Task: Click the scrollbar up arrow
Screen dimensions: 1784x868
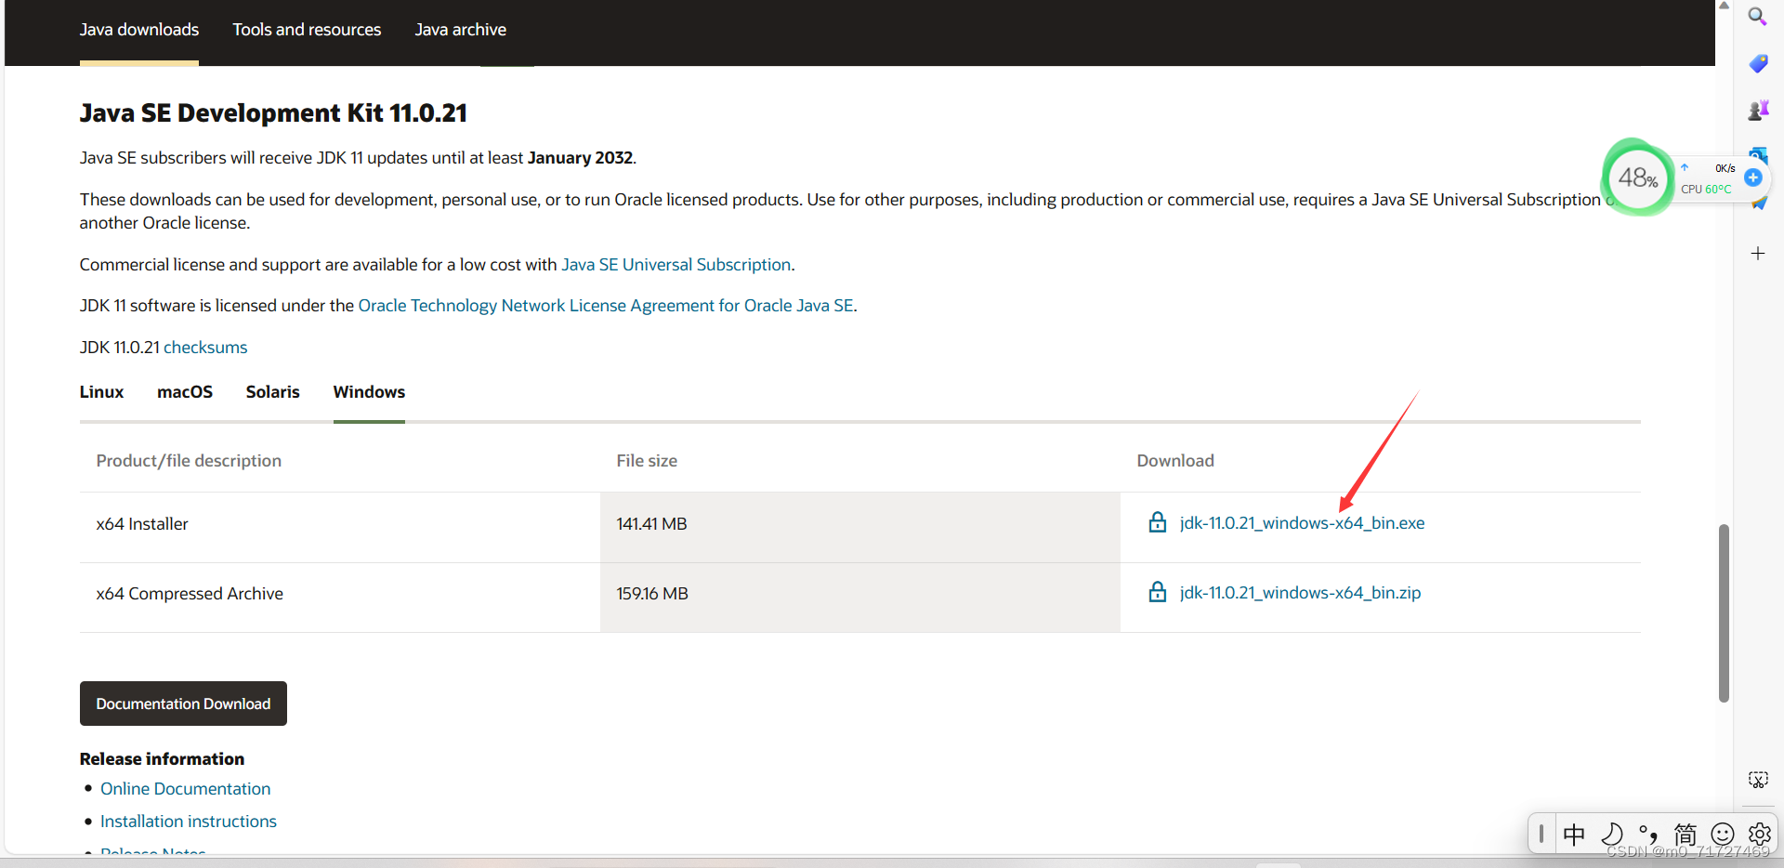Action: coord(1724,6)
